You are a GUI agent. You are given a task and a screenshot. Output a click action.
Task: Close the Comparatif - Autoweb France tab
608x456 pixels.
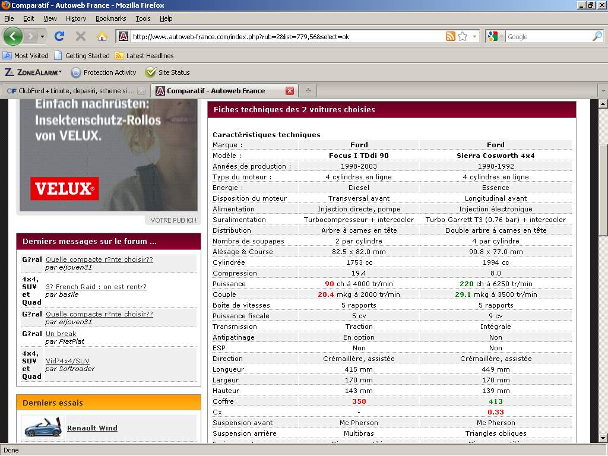click(x=290, y=91)
